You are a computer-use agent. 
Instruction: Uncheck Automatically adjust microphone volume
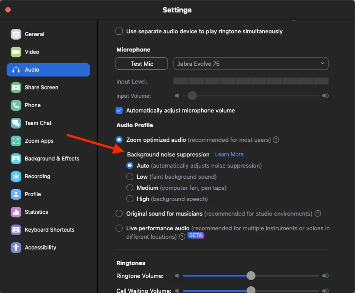[119, 110]
